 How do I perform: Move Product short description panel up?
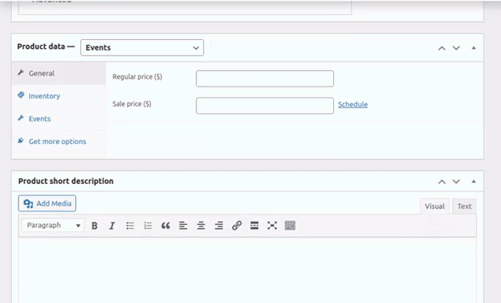pyautogui.click(x=442, y=181)
